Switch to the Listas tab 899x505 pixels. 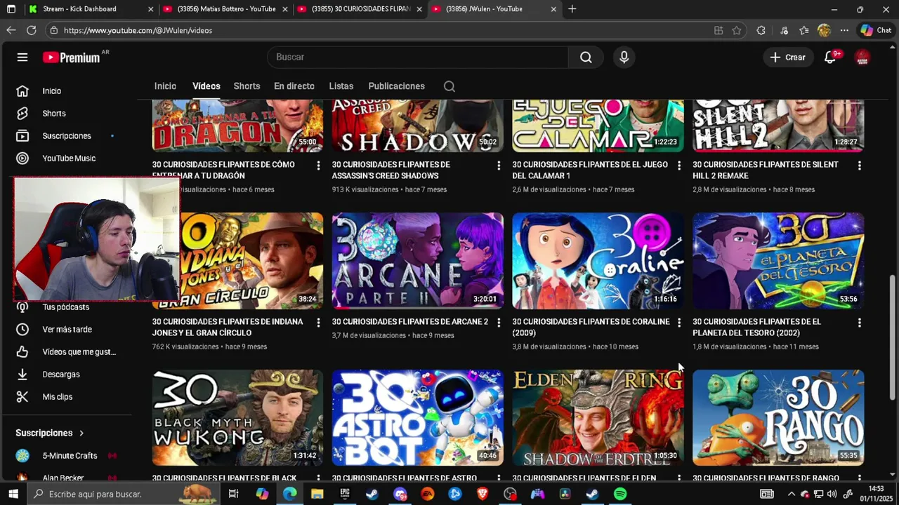[341, 86]
